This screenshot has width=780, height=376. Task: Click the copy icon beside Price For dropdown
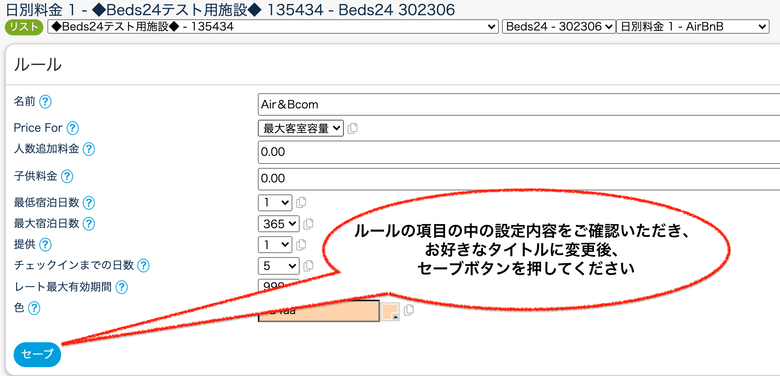coord(352,129)
